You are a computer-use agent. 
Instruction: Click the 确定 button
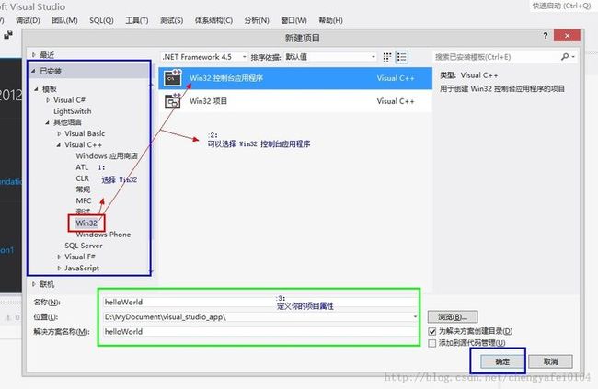(502, 361)
